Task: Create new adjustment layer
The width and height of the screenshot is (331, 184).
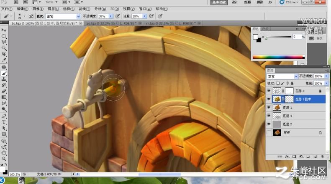Action: coord(301,157)
